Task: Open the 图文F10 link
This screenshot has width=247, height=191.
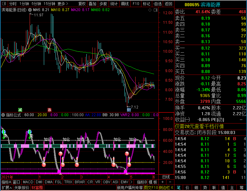Action: point(151,188)
